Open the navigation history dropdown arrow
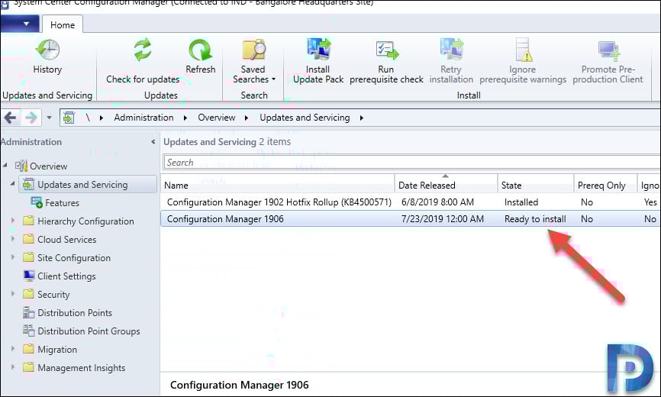Image resolution: width=661 pixels, height=397 pixels. pos(50,118)
